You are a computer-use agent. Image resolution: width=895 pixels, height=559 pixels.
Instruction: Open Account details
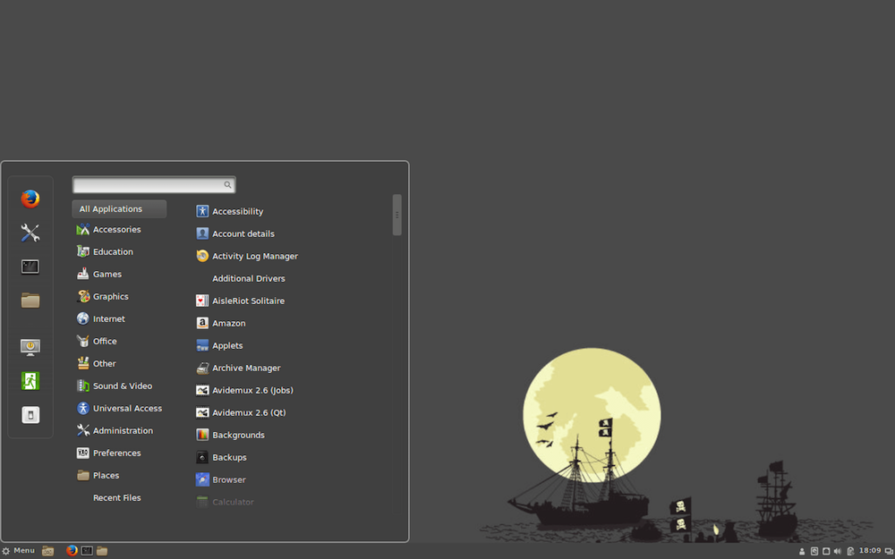[235, 233]
